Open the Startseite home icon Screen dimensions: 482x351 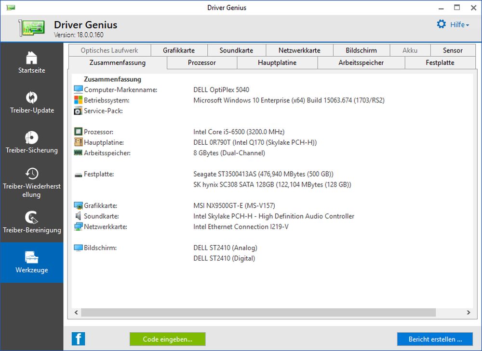click(x=31, y=58)
